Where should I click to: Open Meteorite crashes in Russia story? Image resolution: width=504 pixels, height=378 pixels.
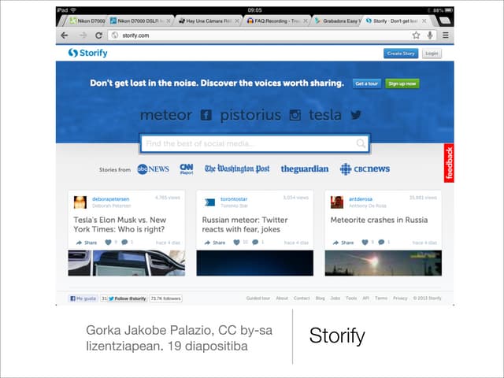click(x=379, y=220)
